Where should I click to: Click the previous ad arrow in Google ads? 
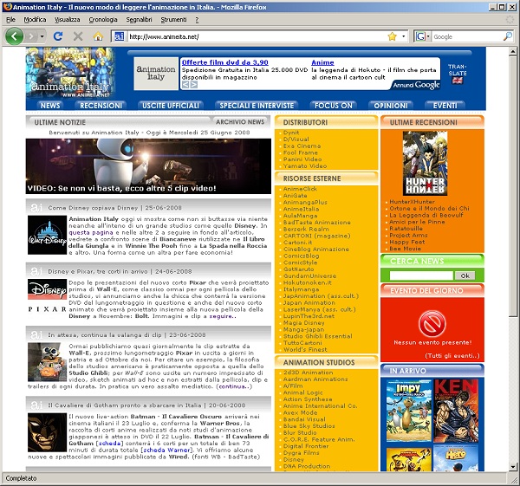(x=185, y=85)
